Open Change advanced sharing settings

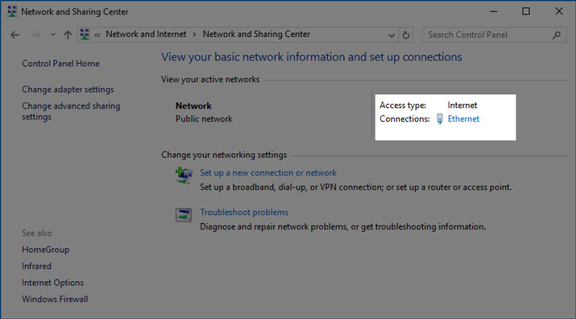pos(71,111)
